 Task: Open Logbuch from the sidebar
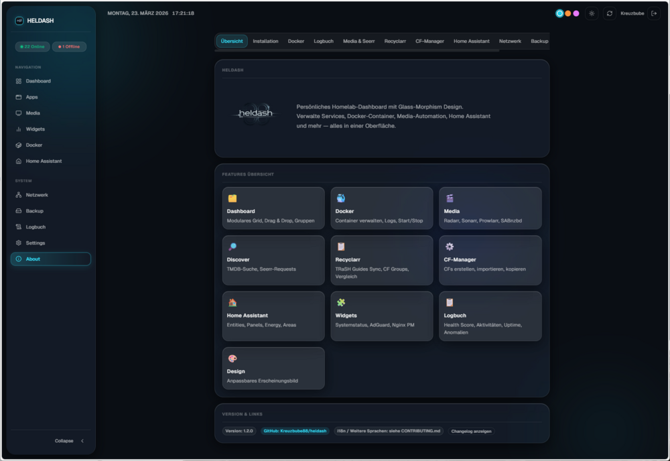(50, 227)
